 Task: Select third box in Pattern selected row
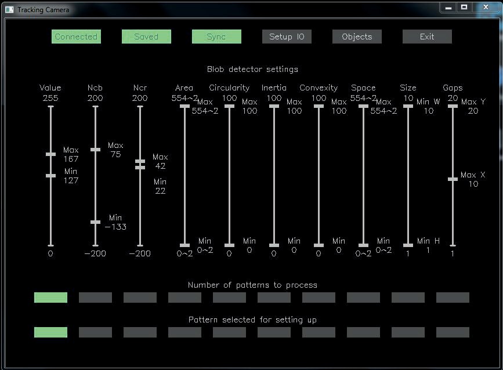tap(140, 332)
